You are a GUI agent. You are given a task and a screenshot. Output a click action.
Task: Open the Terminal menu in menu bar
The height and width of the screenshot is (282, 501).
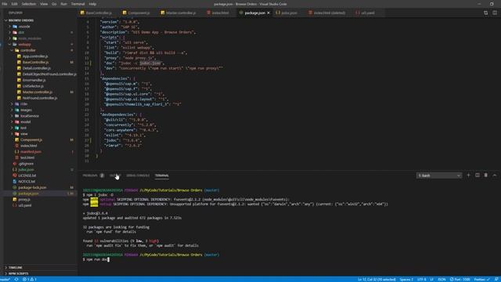click(x=77, y=4)
